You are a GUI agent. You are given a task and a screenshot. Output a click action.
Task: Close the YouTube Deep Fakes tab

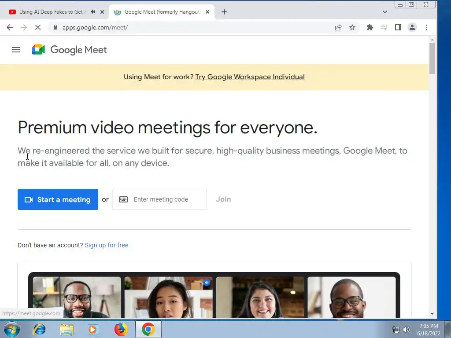[102, 12]
